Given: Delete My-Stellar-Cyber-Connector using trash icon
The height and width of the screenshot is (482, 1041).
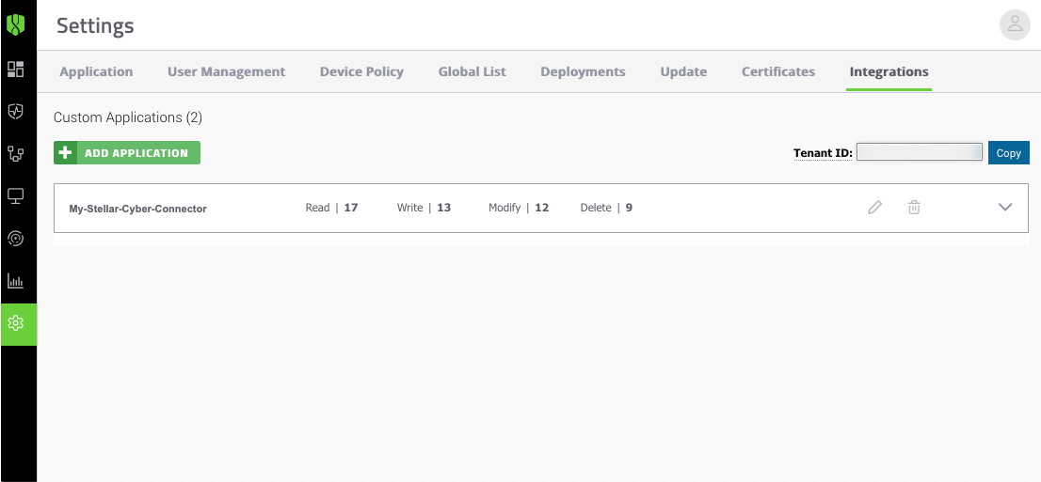Looking at the screenshot, I should pos(914,208).
